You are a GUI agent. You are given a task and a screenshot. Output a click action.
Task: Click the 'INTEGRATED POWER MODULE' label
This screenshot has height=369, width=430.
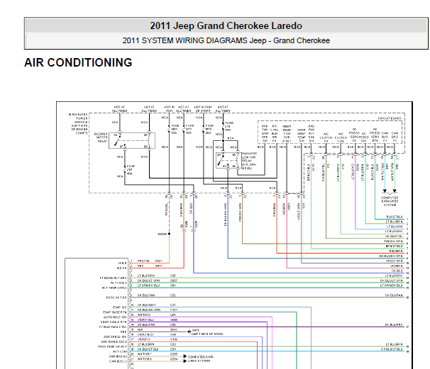pyautogui.click(x=79, y=124)
